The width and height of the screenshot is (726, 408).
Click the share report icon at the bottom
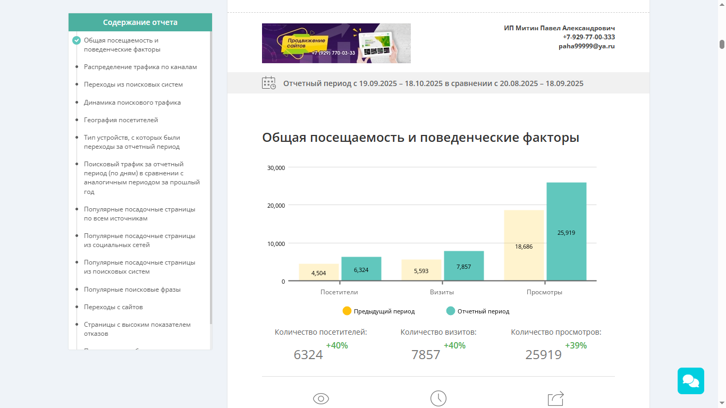tap(555, 397)
